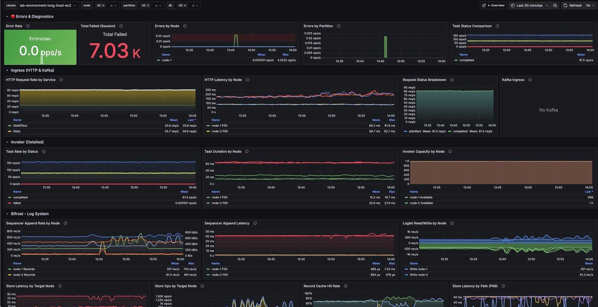This screenshot has width=598, height=307.
Task: Remove the All chip from partition filter
Action: 148,5
